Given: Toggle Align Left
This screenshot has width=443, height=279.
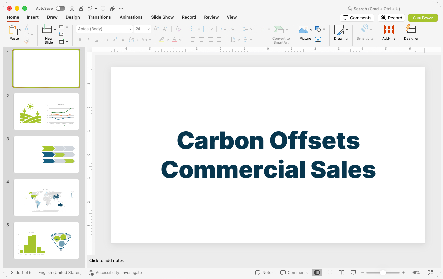Looking at the screenshot, I should 193,40.
